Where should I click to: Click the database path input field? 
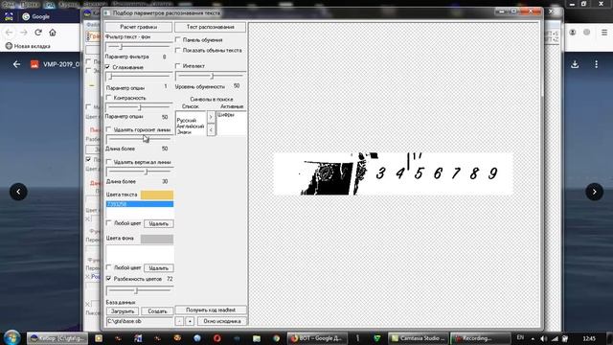pos(139,321)
